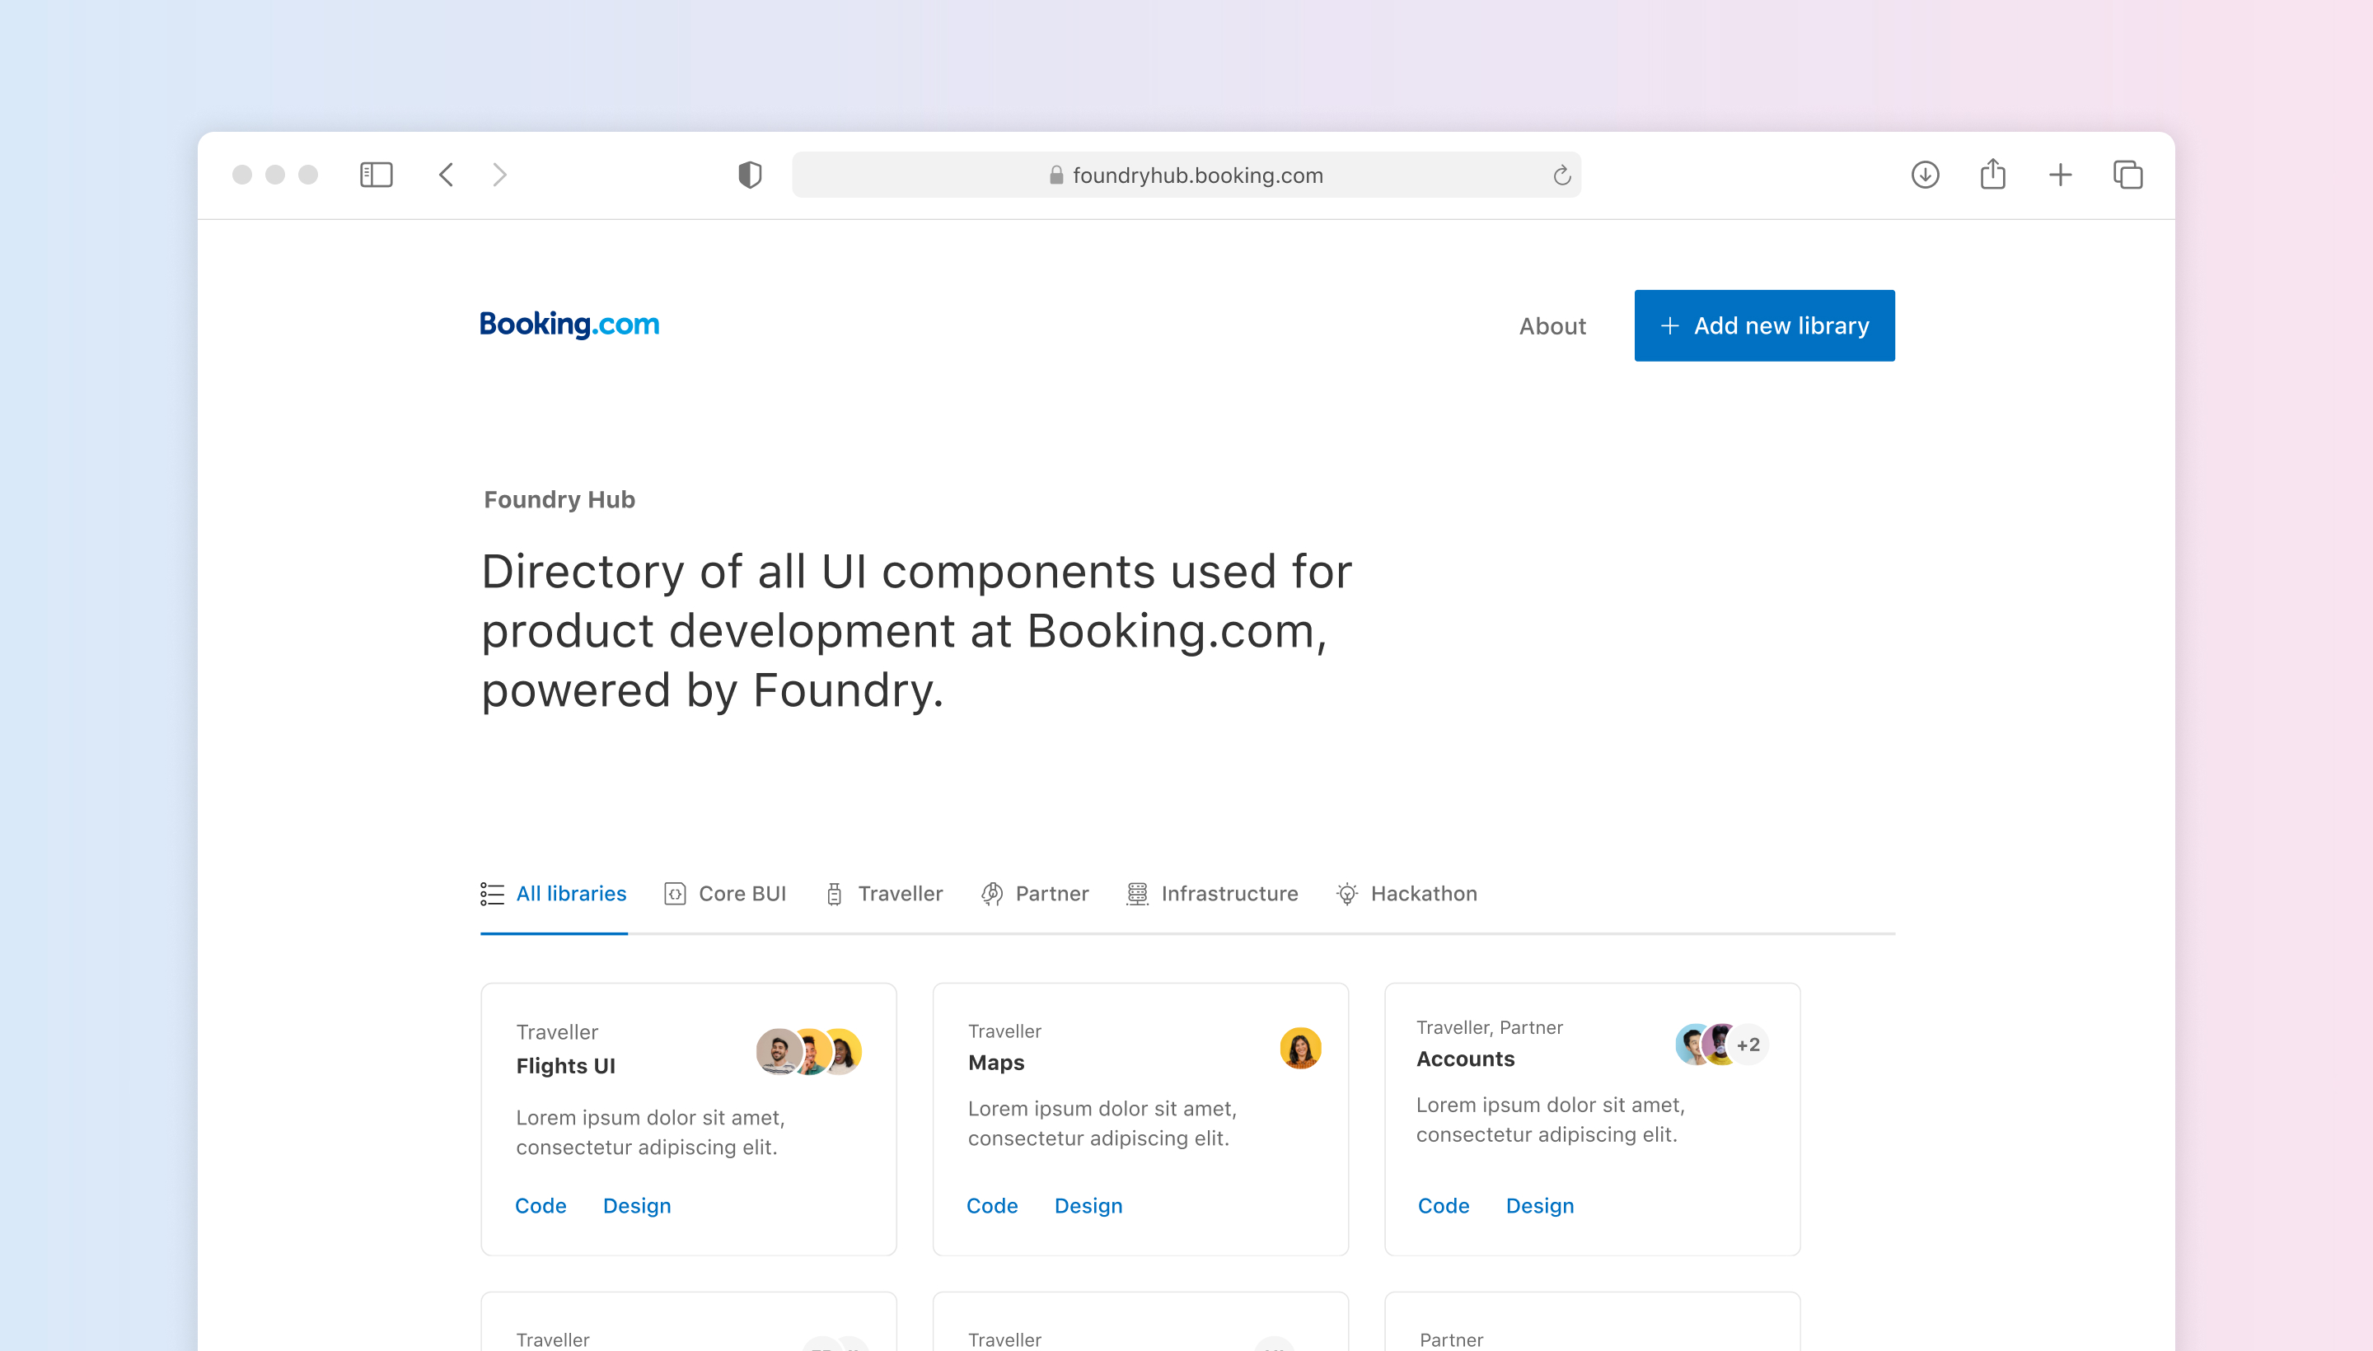Toggle the Safari sidebar icon
This screenshot has width=2373, height=1351.
pos(376,175)
